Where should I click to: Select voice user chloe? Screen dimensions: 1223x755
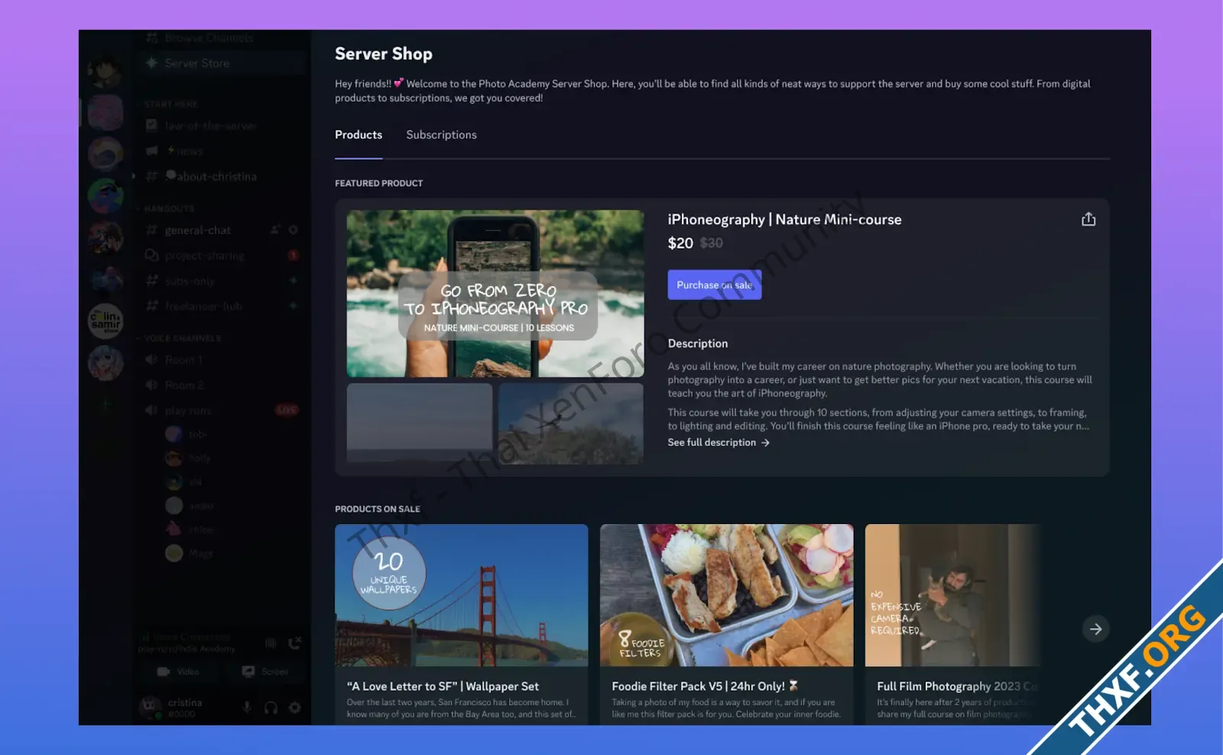pos(190,529)
